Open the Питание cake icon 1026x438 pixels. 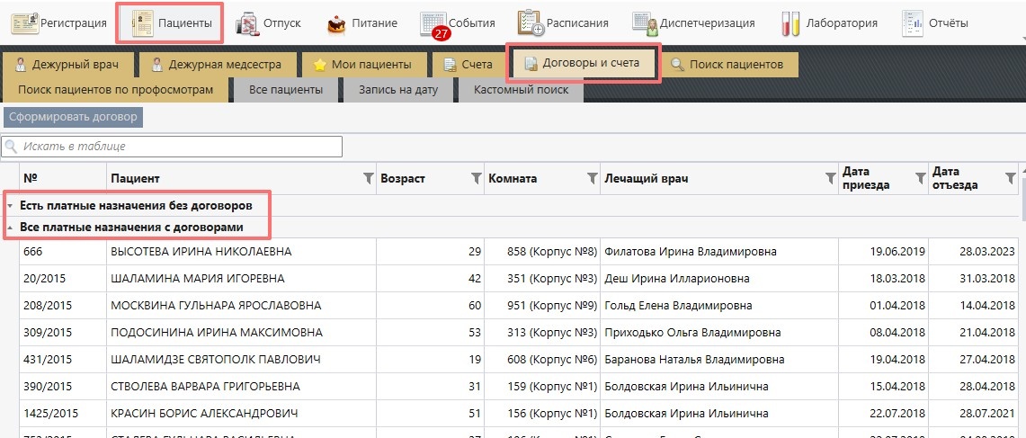point(336,23)
